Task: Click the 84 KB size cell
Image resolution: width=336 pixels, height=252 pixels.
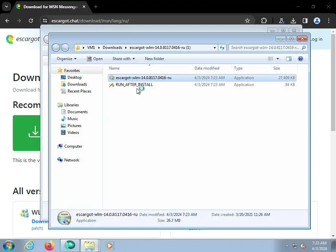Action: [290, 85]
